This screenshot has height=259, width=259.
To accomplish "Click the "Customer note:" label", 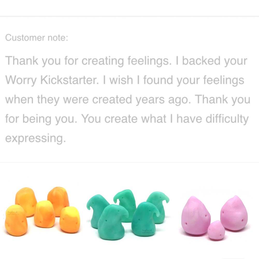I will coord(37,38).
